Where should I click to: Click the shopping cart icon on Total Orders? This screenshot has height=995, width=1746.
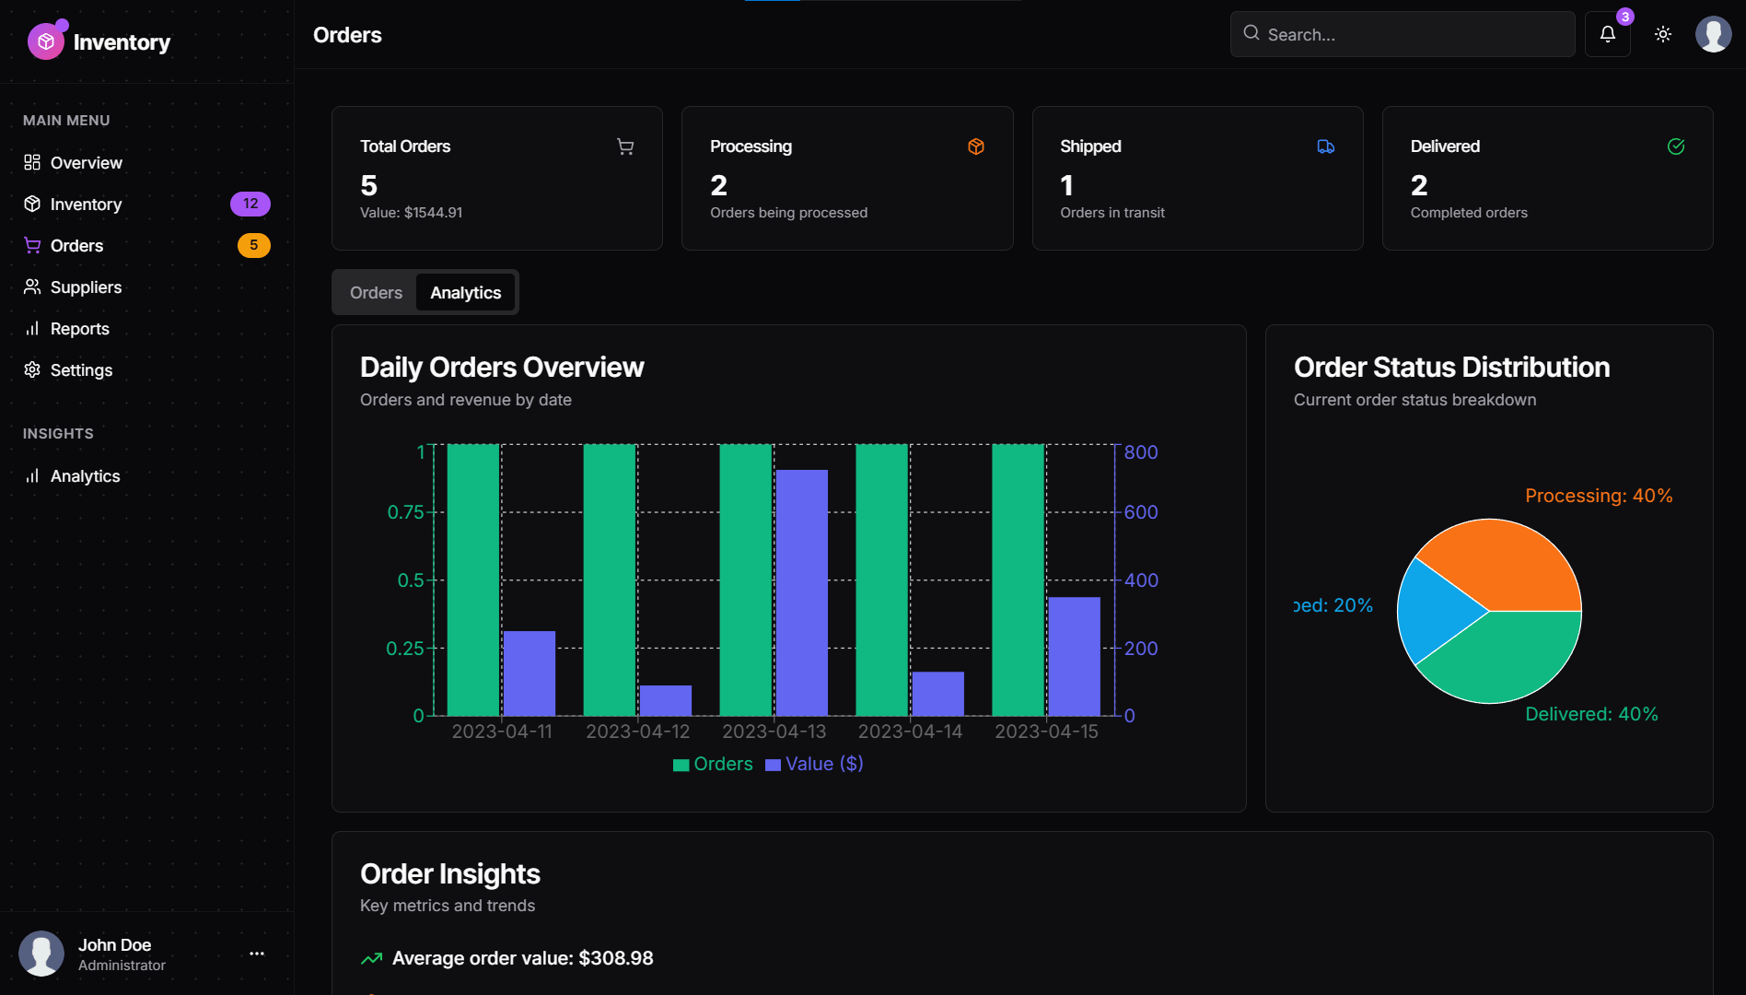coord(625,146)
